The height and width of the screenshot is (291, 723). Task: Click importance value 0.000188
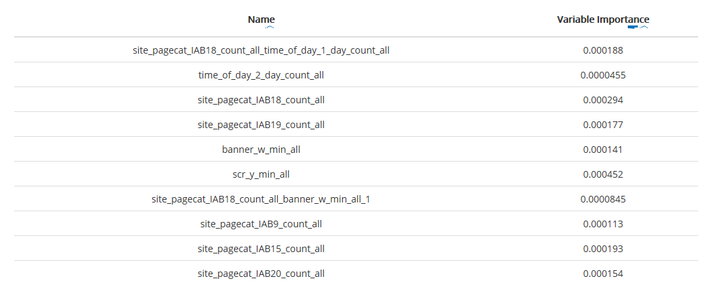(x=603, y=50)
